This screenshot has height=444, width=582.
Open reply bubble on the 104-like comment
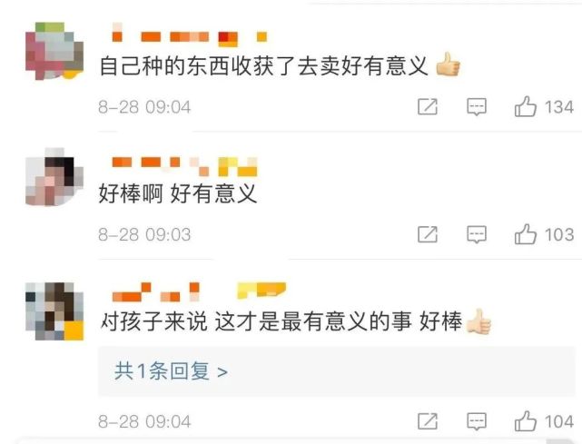[x=477, y=422]
